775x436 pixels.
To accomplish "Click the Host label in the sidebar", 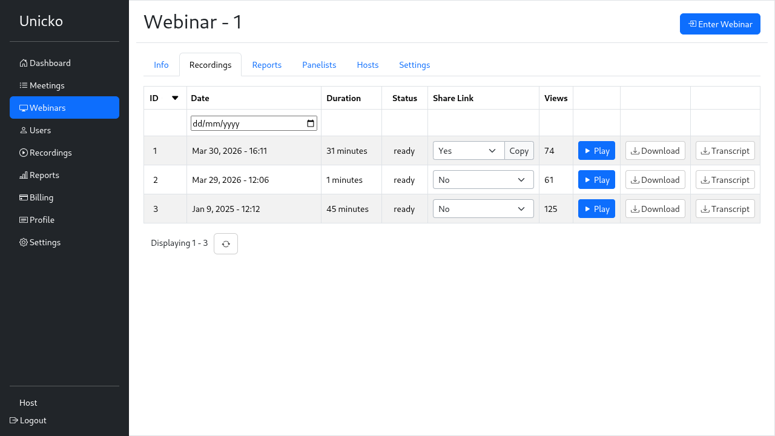I will pyautogui.click(x=28, y=403).
